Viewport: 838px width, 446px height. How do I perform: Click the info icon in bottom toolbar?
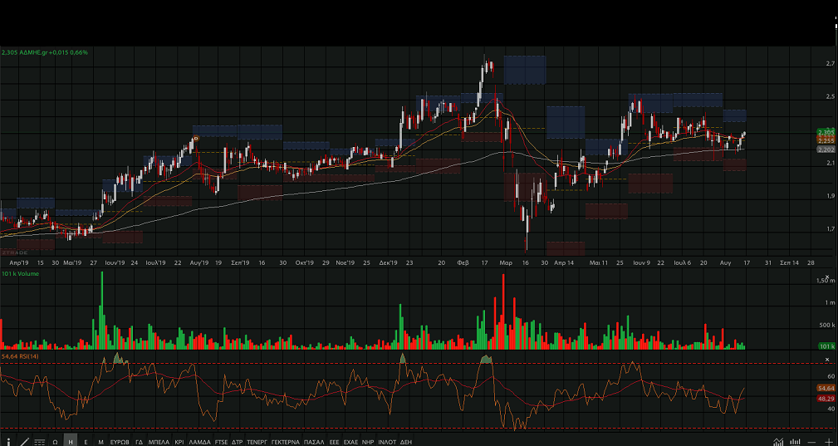pyautogui.click(x=8, y=442)
